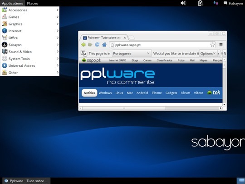Expand the Internet submenu arrow
The image size is (245, 184).
coord(58,31)
